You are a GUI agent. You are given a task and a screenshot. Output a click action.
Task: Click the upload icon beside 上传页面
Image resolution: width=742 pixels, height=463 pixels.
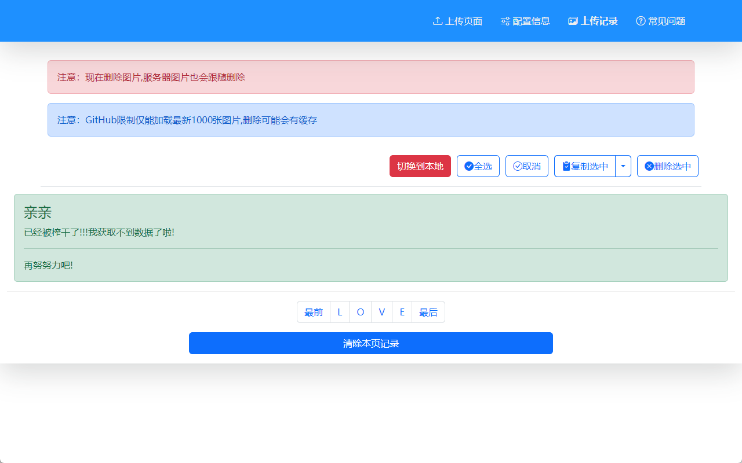pyautogui.click(x=438, y=21)
